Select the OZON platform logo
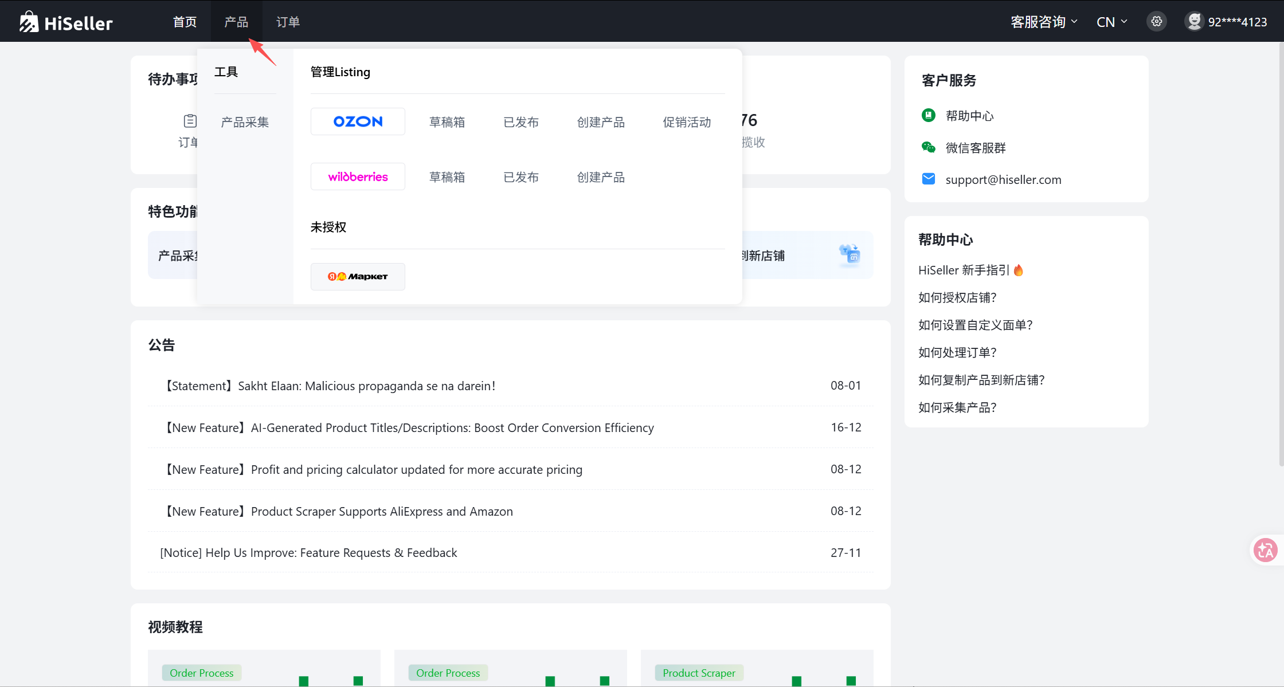1284x687 pixels. 358,121
